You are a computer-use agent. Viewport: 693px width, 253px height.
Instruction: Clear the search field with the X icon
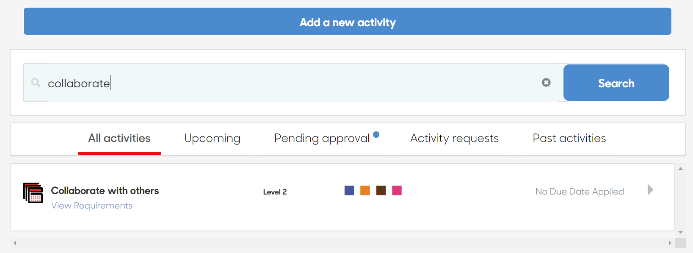(x=546, y=83)
